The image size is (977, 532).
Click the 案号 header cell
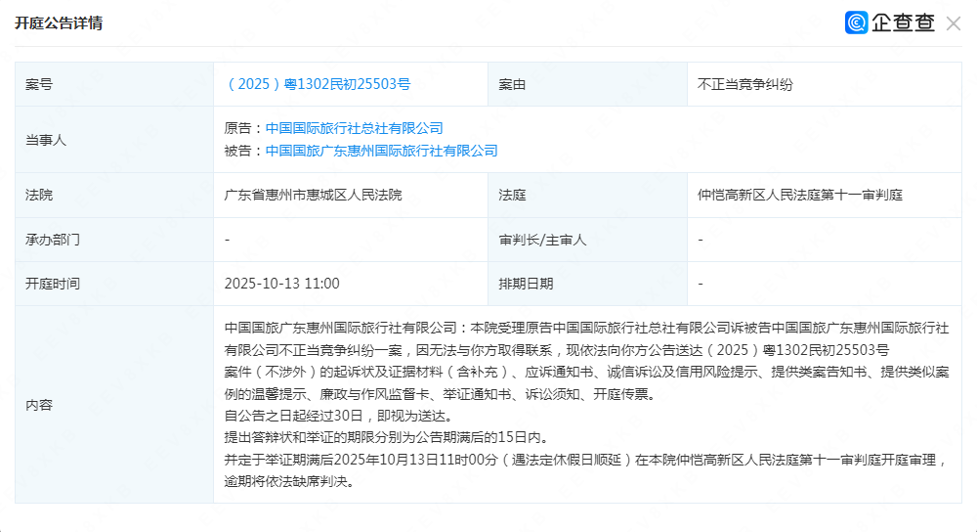point(39,84)
